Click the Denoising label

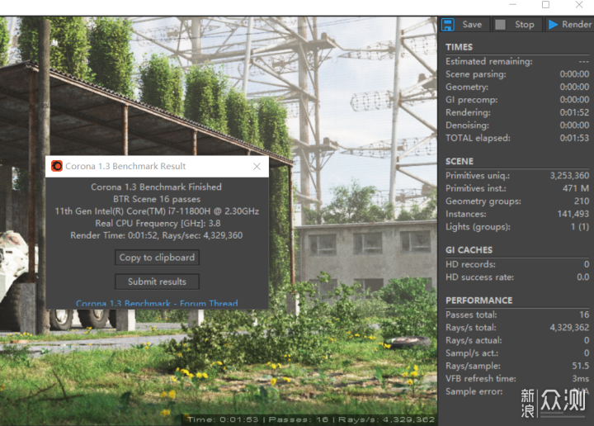(x=467, y=125)
